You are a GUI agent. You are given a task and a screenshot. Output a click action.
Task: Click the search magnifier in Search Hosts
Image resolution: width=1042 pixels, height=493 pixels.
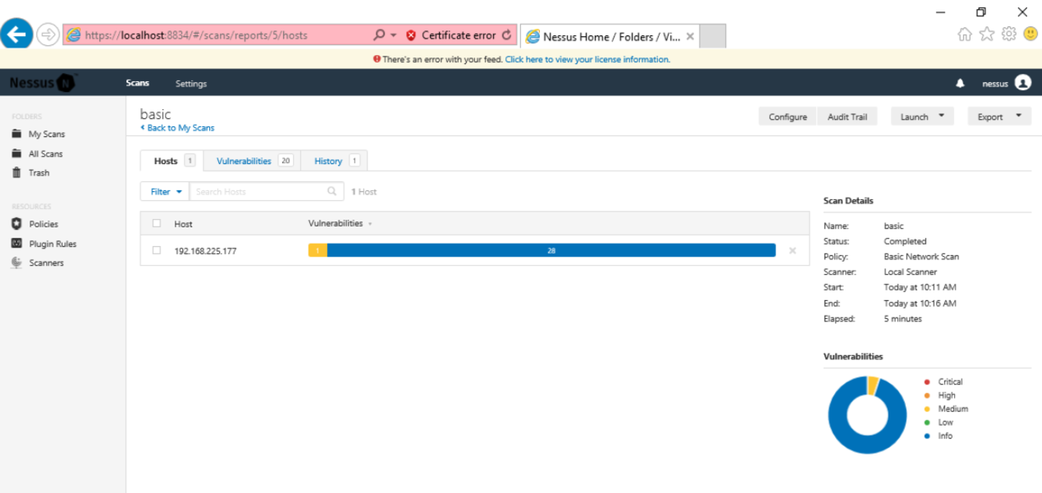point(332,191)
